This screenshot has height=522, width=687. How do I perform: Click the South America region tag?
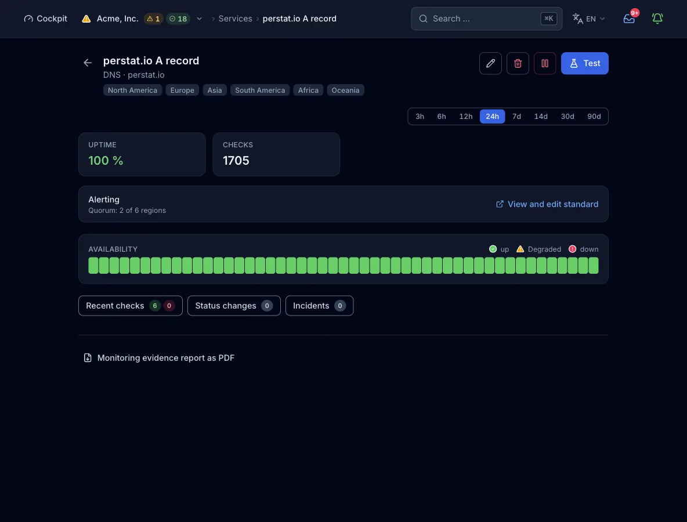pyautogui.click(x=260, y=90)
